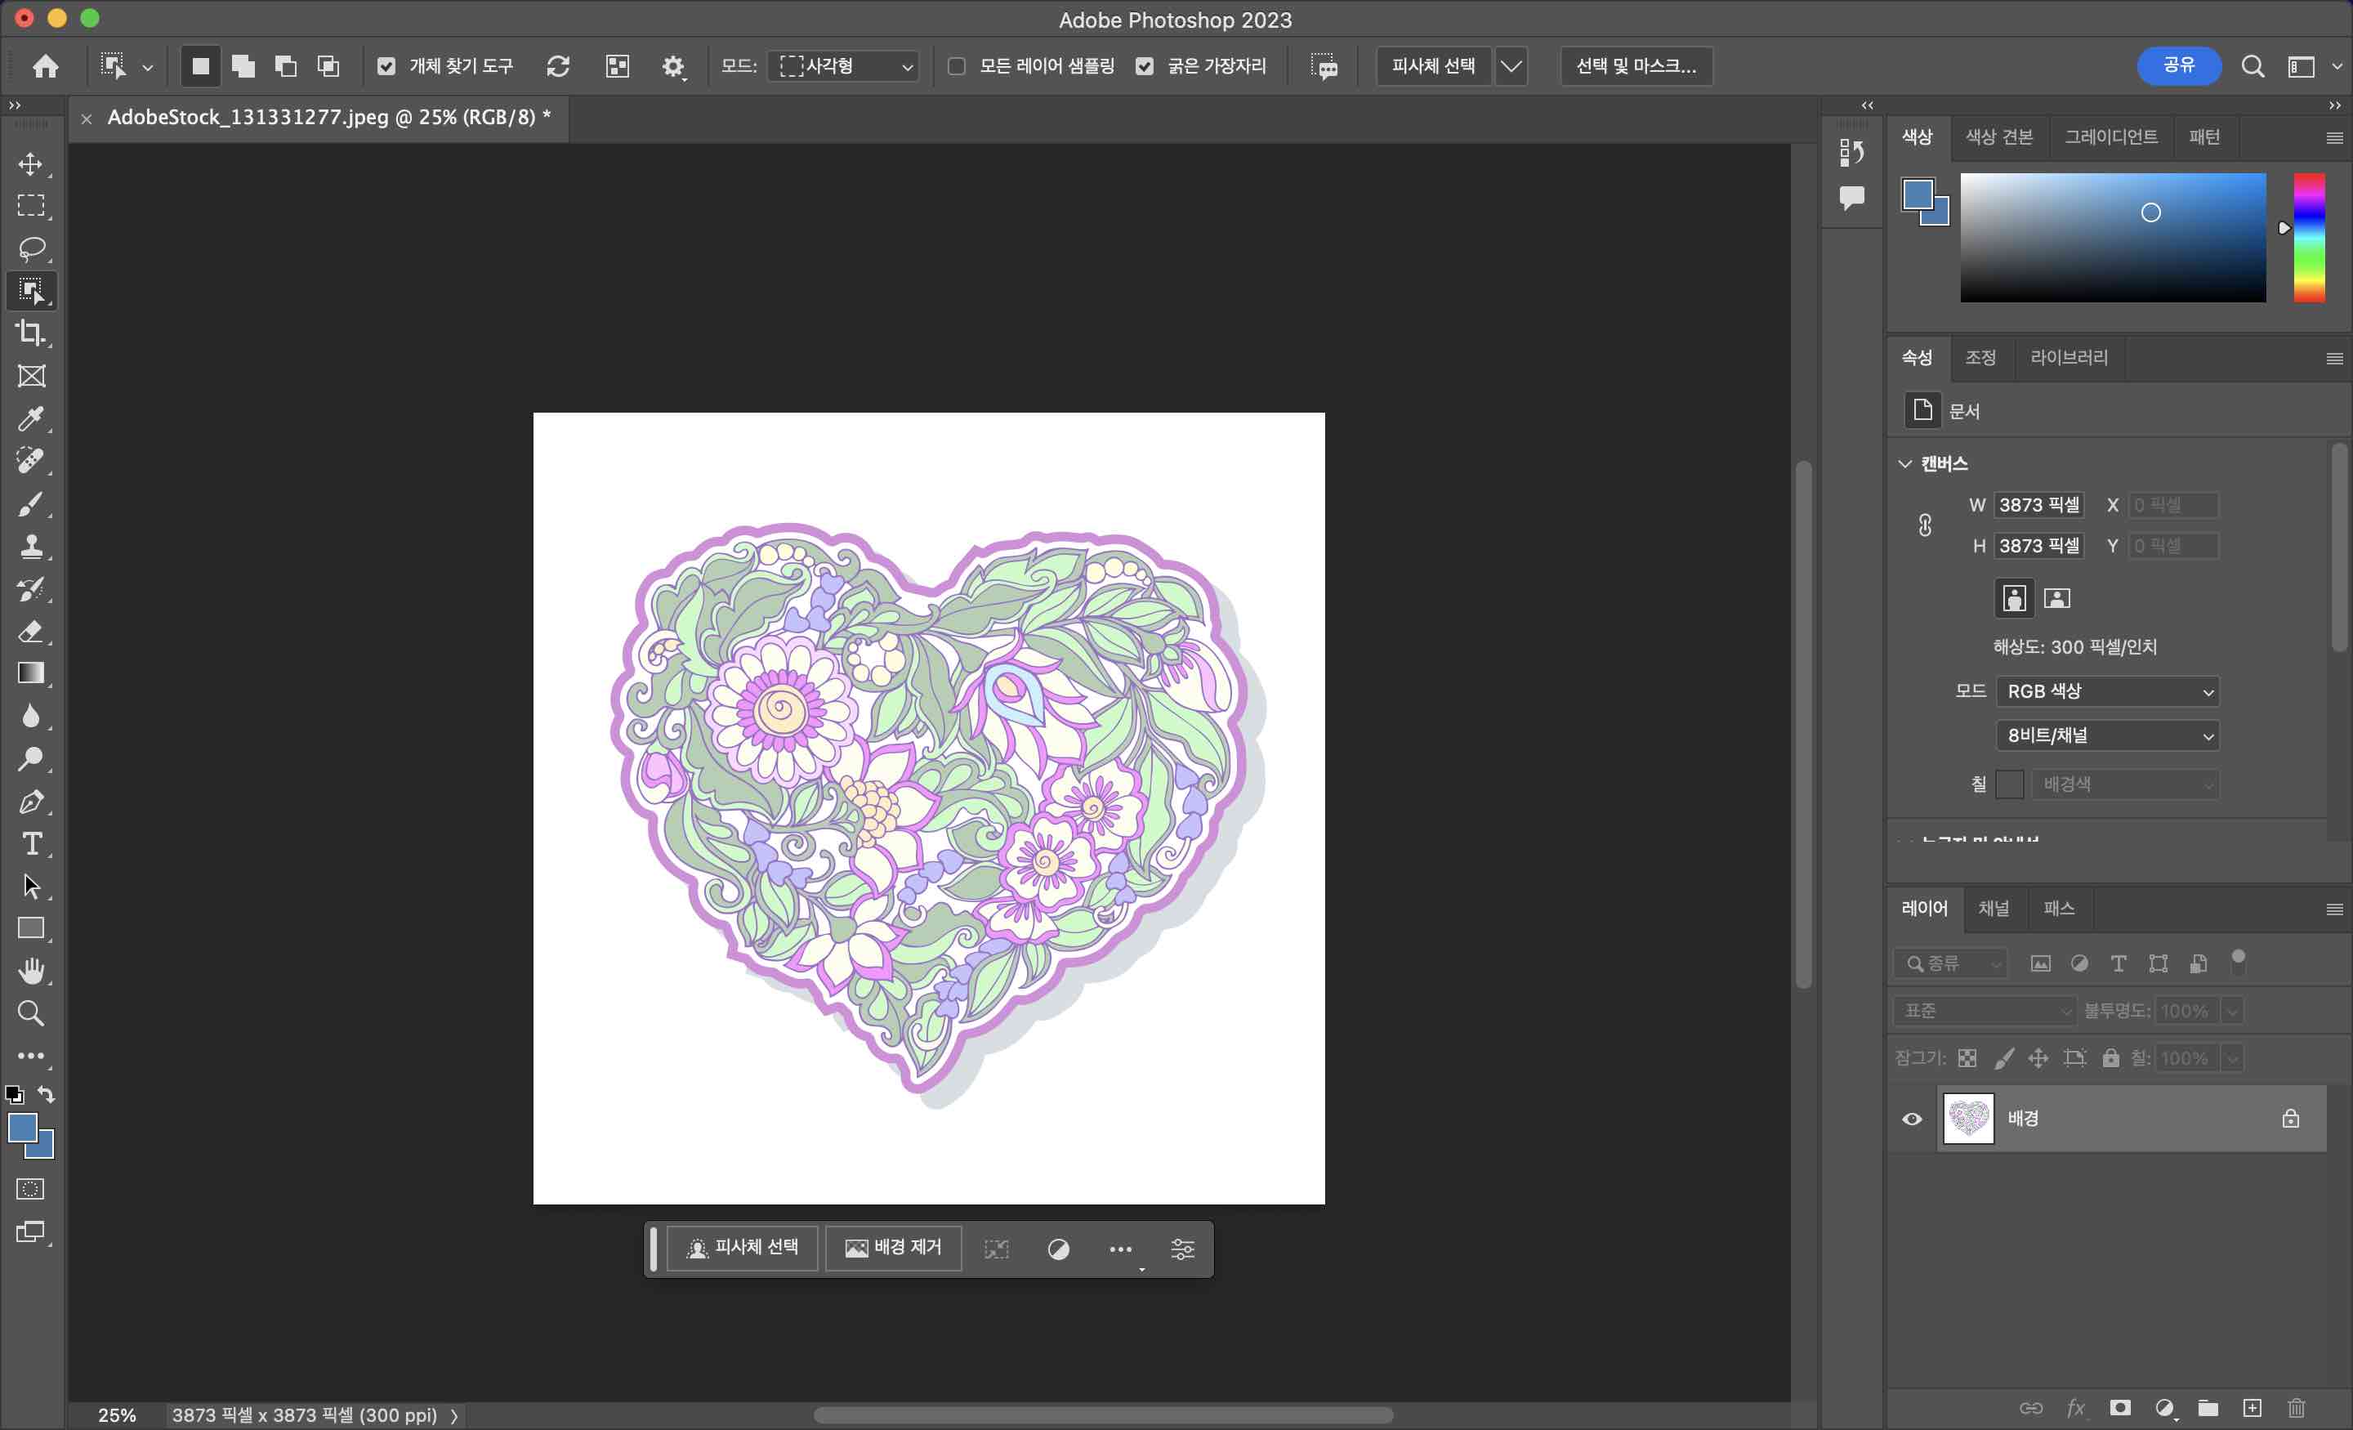The image size is (2353, 1430).
Task: Select the Eyedropper tool
Action: tap(32, 418)
